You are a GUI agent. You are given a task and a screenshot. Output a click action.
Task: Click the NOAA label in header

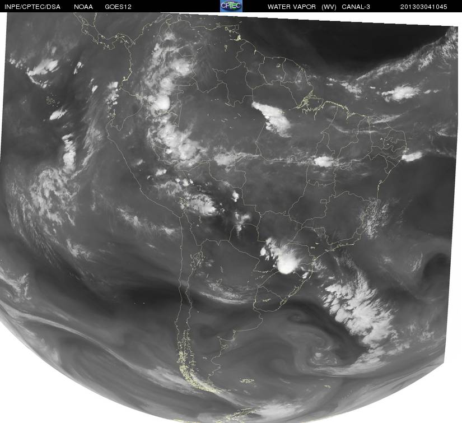coord(83,7)
